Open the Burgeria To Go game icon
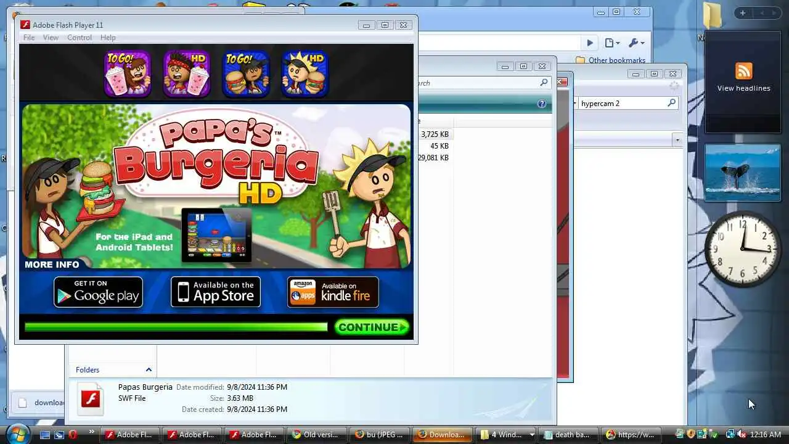The image size is (789, 444). 246,74
